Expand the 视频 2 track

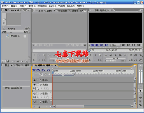pyautogui.click(x=41, y=80)
